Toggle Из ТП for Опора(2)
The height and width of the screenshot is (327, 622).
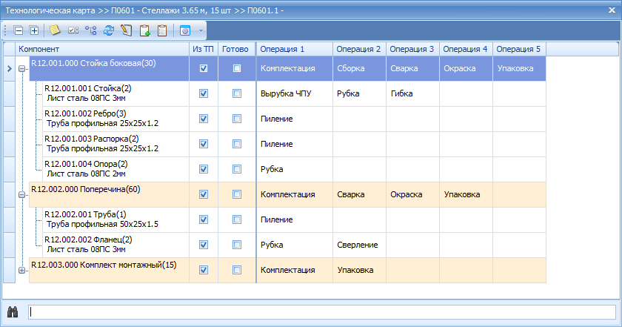tap(204, 169)
